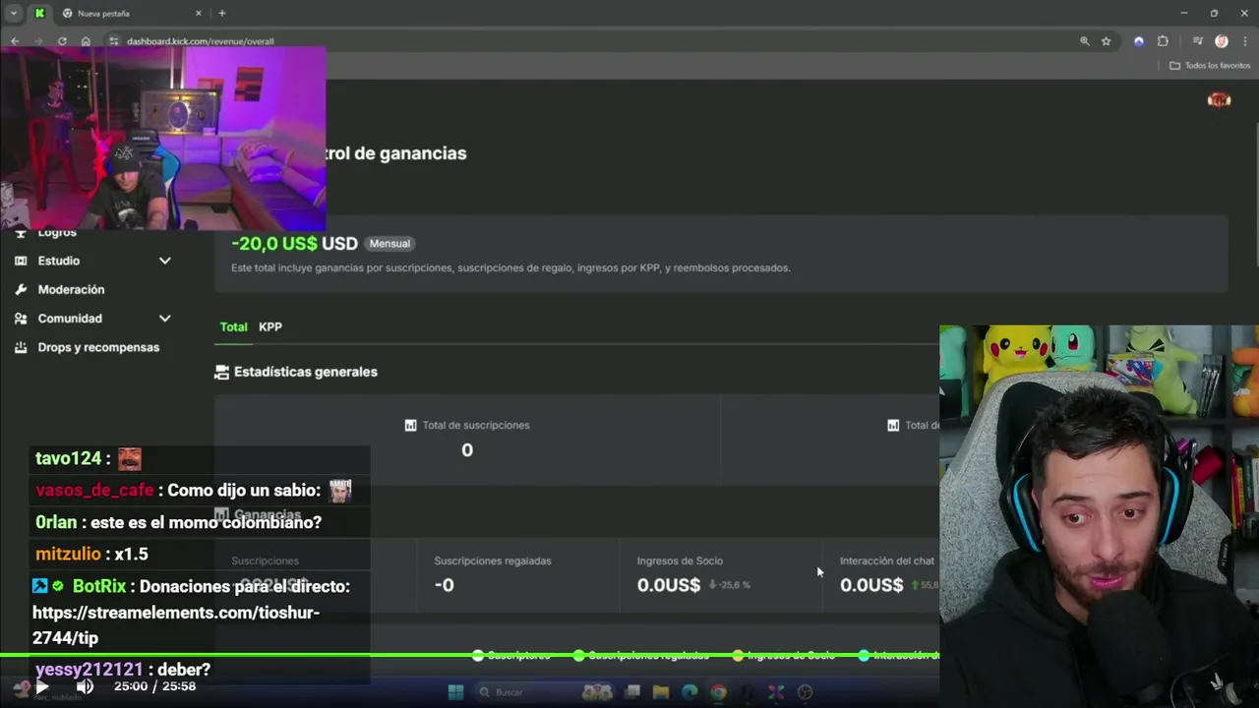This screenshot has height=708, width=1259.
Task: Expand the Comunidad sidebar section
Action: pyautogui.click(x=165, y=319)
